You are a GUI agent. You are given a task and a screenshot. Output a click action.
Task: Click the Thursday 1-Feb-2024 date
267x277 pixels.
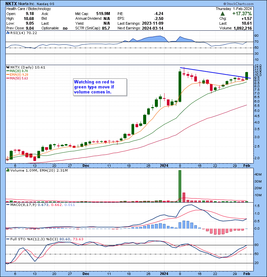pyautogui.click(x=234, y=9)
